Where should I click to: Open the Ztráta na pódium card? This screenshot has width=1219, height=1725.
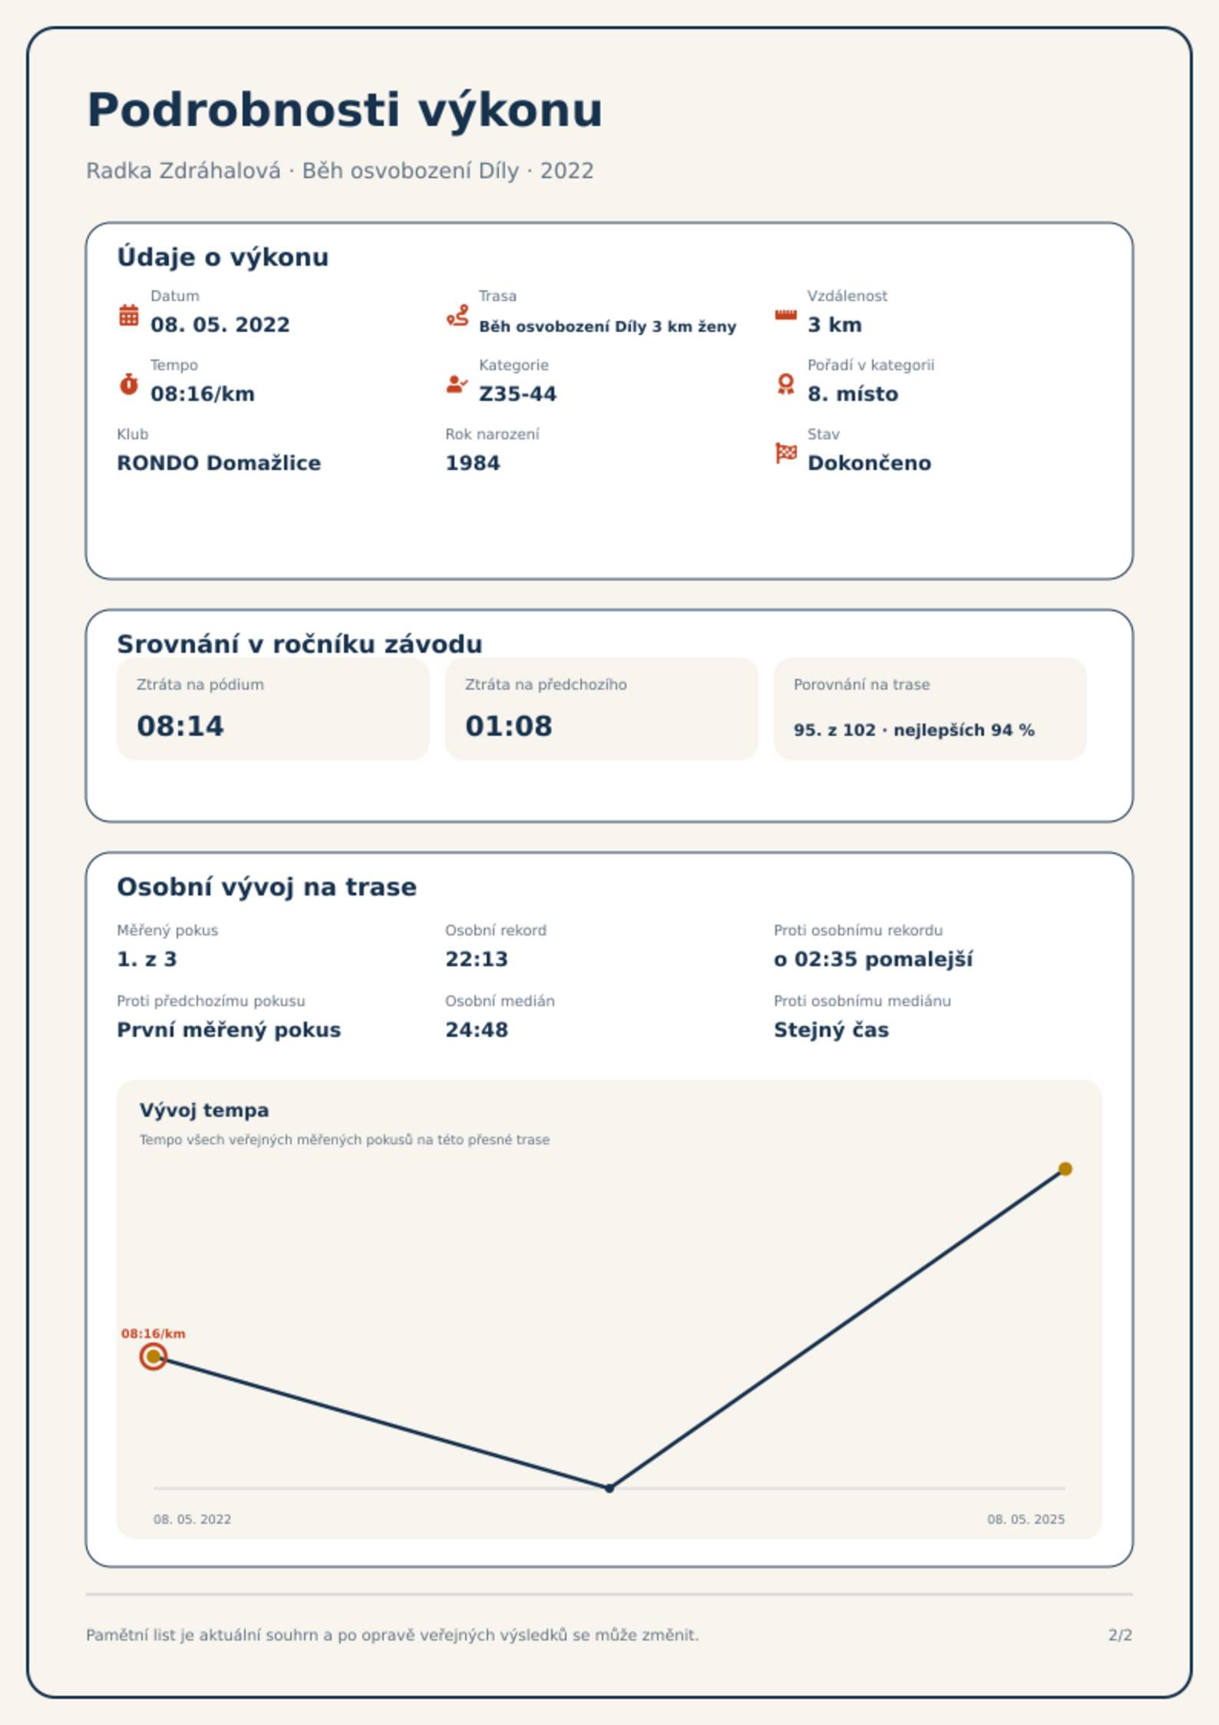[x=273, y=708]
